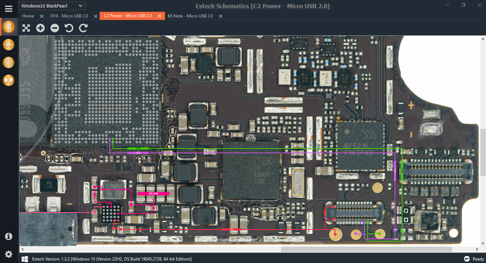Click the VPH_PWR net label on board

153,193
